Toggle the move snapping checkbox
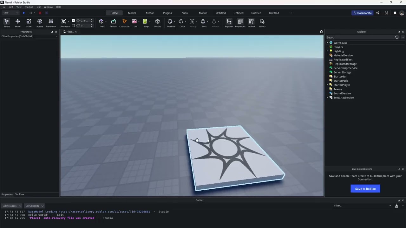This screenshot has width=406, height=228. point(73,21)
